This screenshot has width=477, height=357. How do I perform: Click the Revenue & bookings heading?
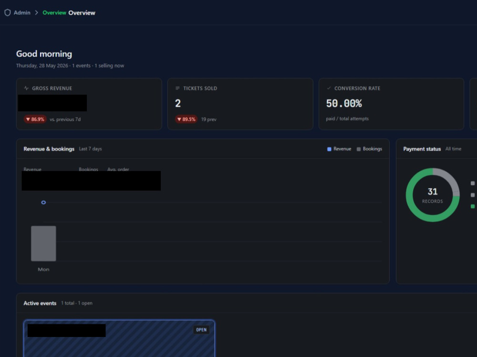tap(49, 149)
